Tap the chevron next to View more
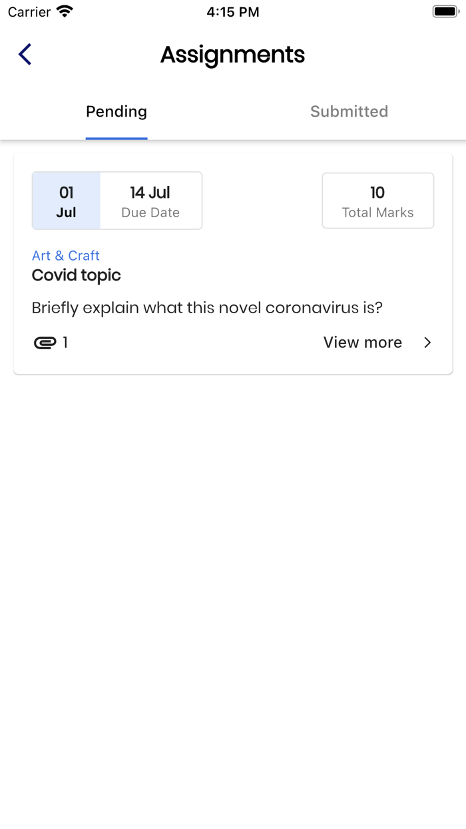The width and height of the screenshot is (466, 829). pyautogui.click(x=427, y=343)
